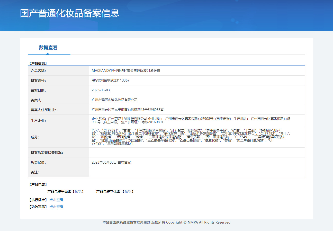Click the 【功效宣称】 label
The image size is (333, 231).
tap(38, 207)
